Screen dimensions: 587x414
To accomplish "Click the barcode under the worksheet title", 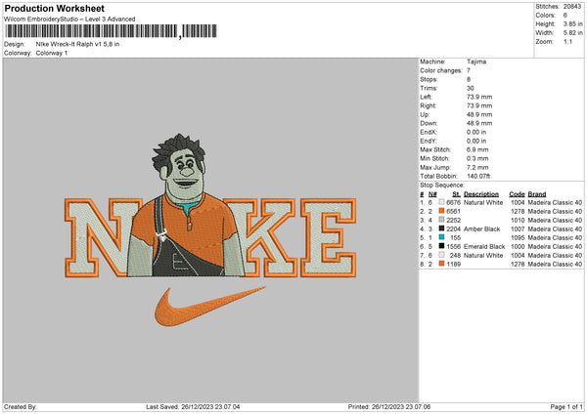I will pos(111,31).
